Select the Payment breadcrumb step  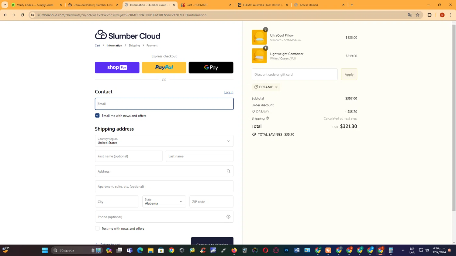point(152,45)
